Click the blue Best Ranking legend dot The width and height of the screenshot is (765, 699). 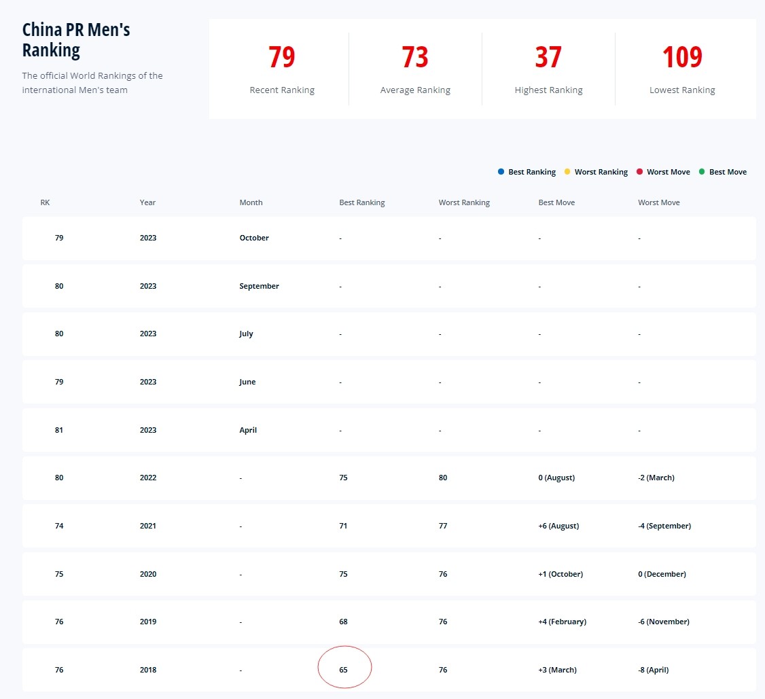[501, 172]
